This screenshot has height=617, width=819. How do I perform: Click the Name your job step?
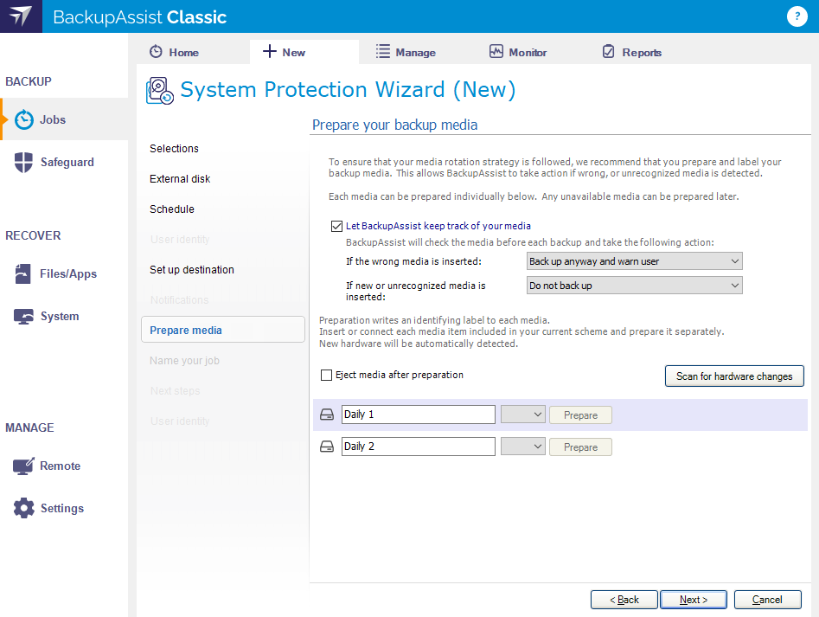pos(184,361)
